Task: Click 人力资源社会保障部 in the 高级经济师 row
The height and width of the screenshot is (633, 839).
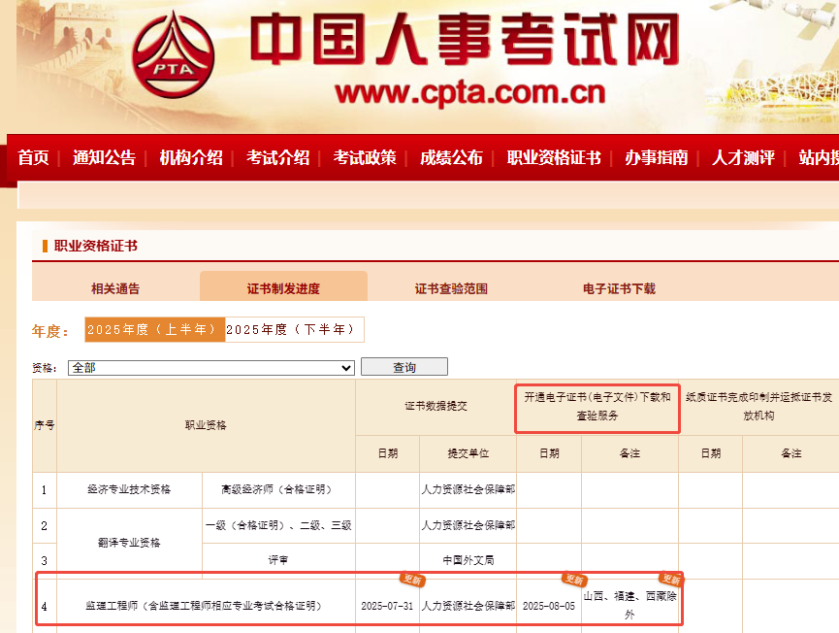Action: click(x=468, y=489)
